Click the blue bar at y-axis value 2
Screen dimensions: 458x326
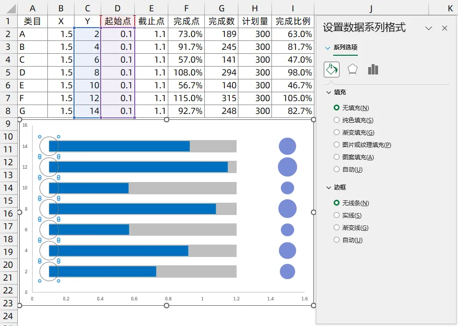click(x=103, y=271)
